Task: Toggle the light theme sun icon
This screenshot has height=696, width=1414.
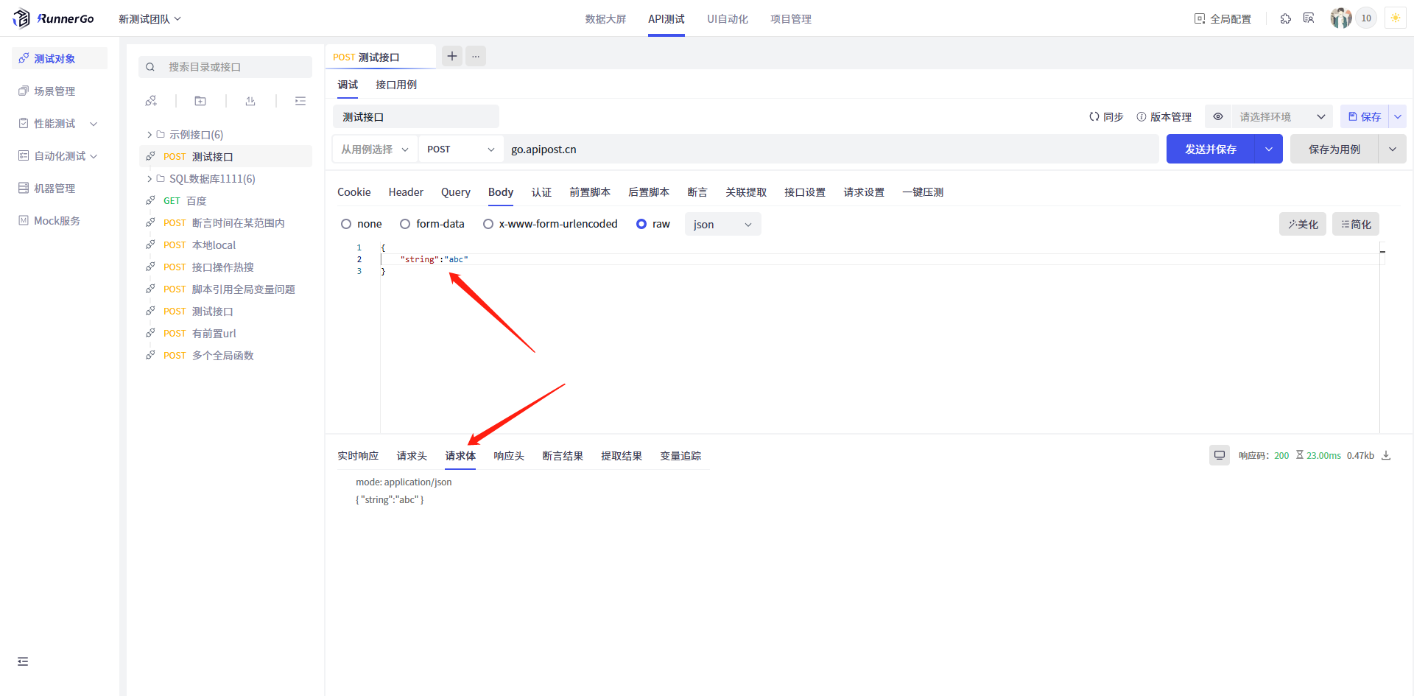Action: (x=1395, y=18)
